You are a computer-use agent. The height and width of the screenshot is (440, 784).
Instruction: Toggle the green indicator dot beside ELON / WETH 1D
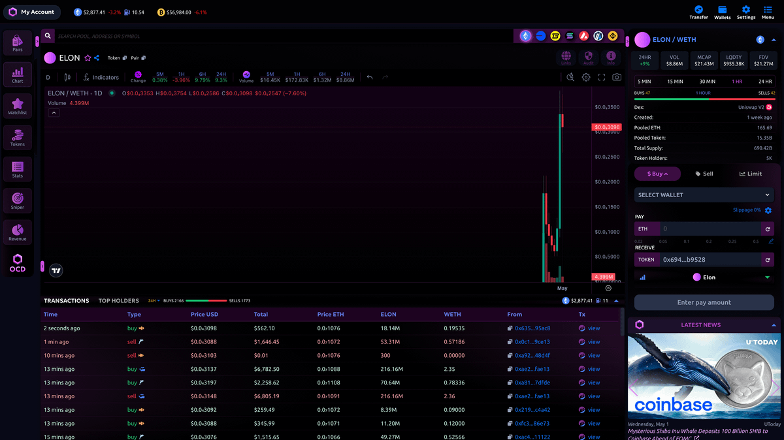point(112,93)
